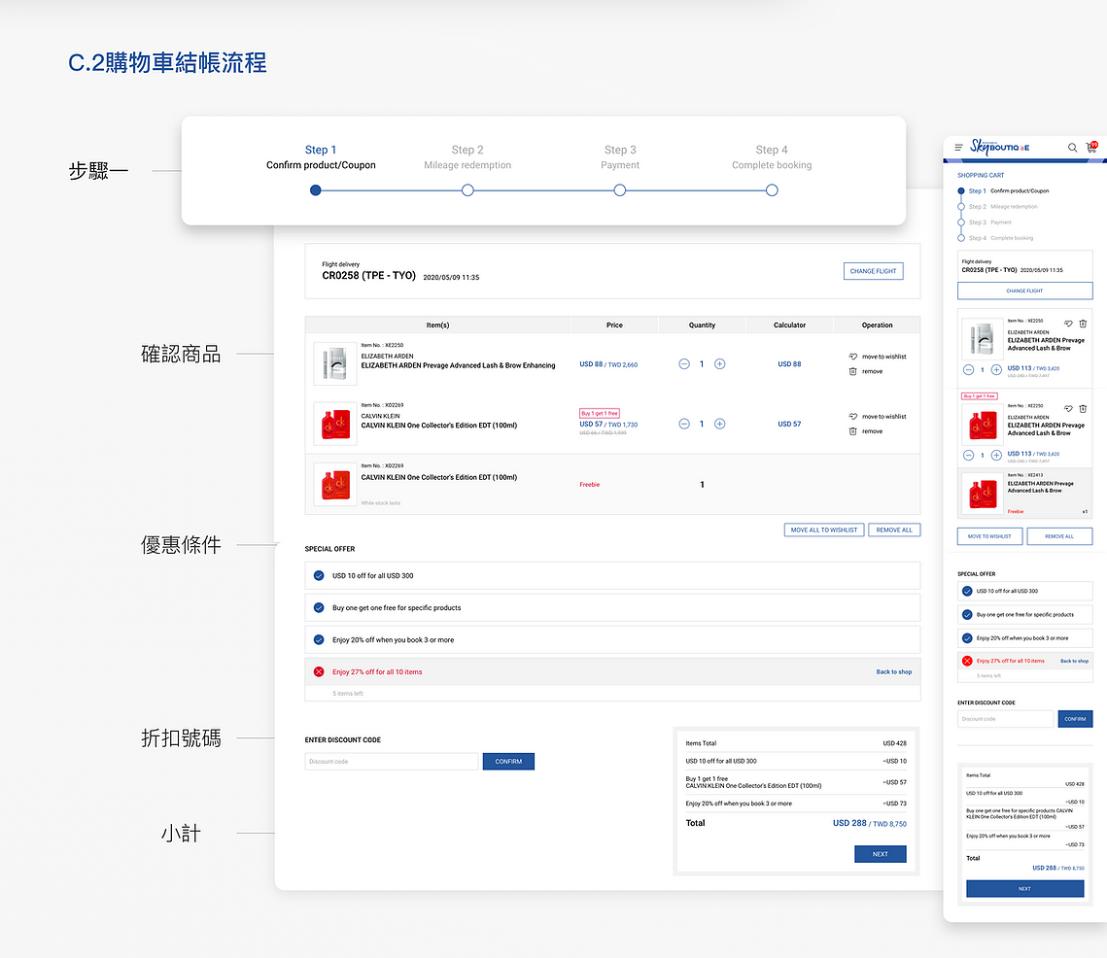Toggle mobile 'USD 10 off for all USD 300' check

pos(967,592)
